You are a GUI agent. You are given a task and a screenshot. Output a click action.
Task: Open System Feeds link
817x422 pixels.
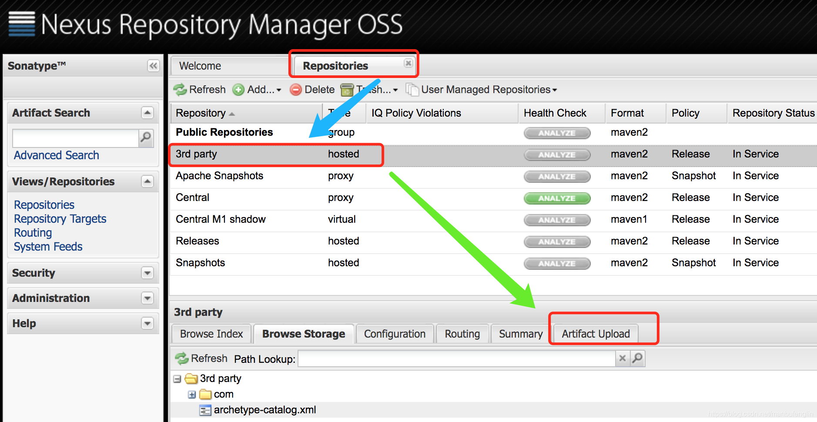point(48,247)
